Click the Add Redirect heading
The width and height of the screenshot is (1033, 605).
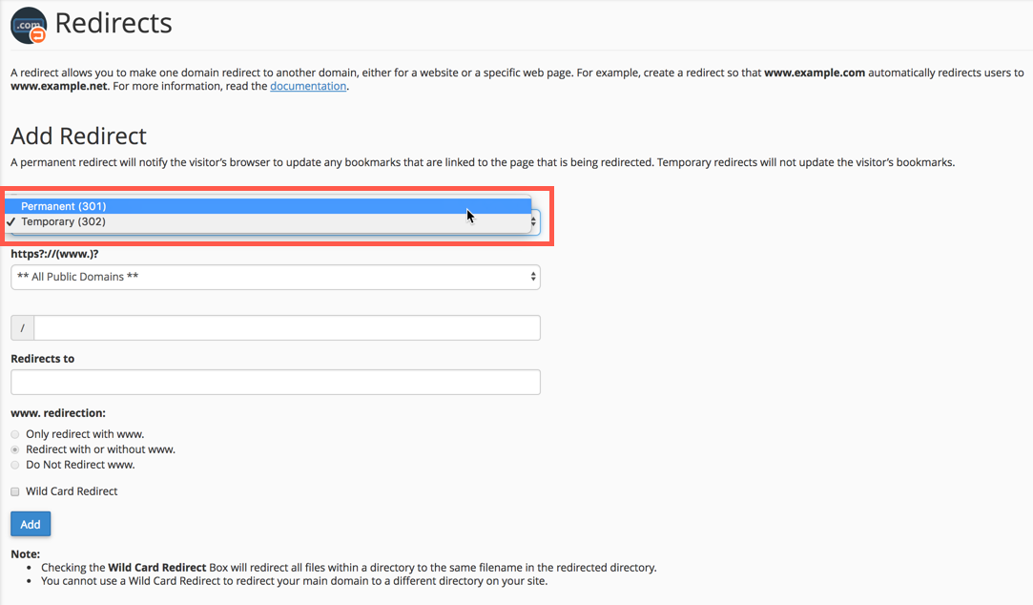[x=79, y=136]
